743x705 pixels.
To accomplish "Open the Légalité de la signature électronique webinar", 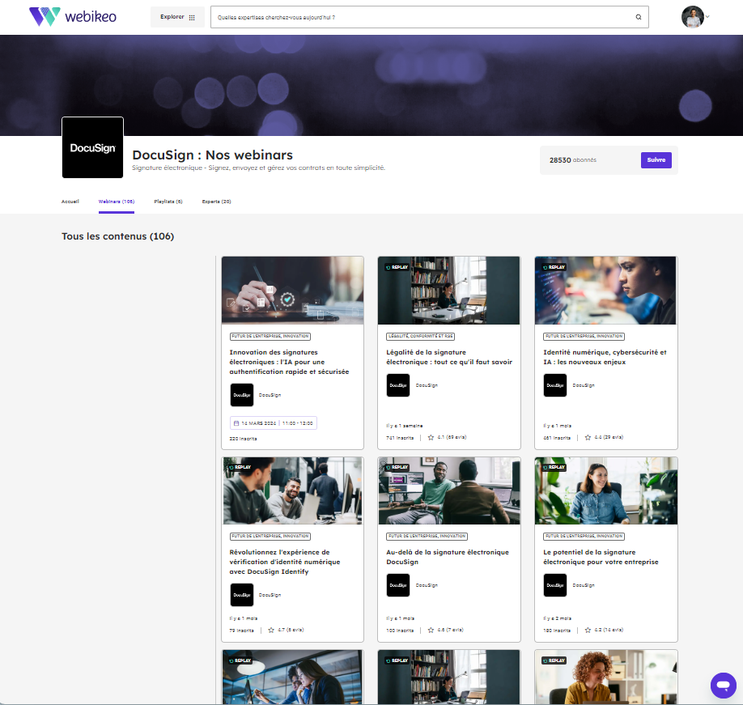I will (x=448, y=359).
